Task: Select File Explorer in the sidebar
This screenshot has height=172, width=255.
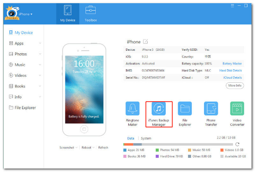Action: 25,108
